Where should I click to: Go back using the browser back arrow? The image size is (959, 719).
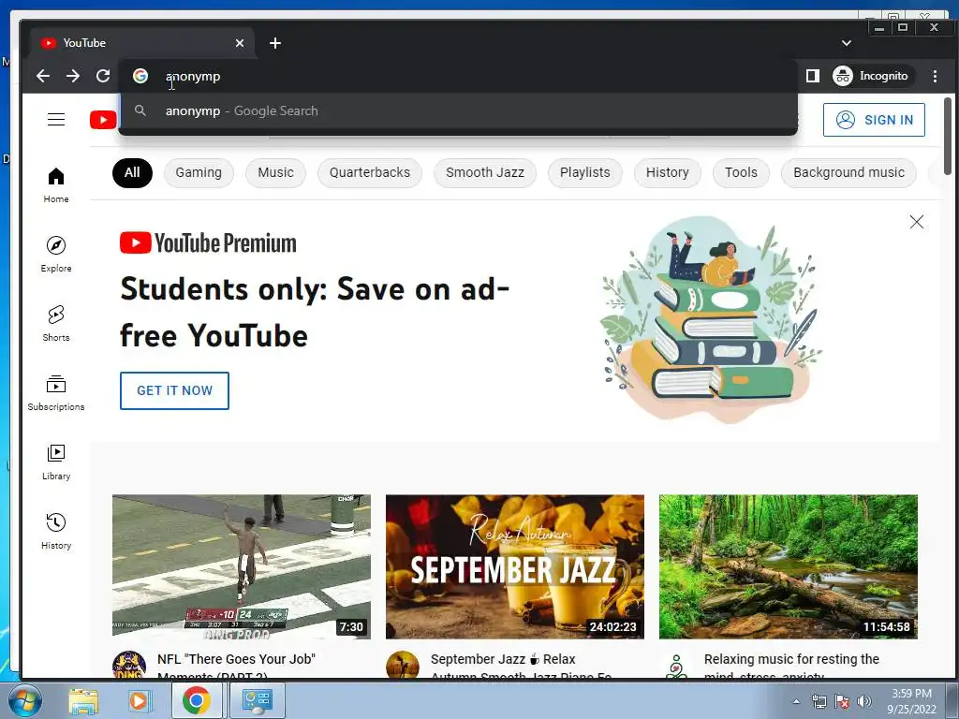43,76
